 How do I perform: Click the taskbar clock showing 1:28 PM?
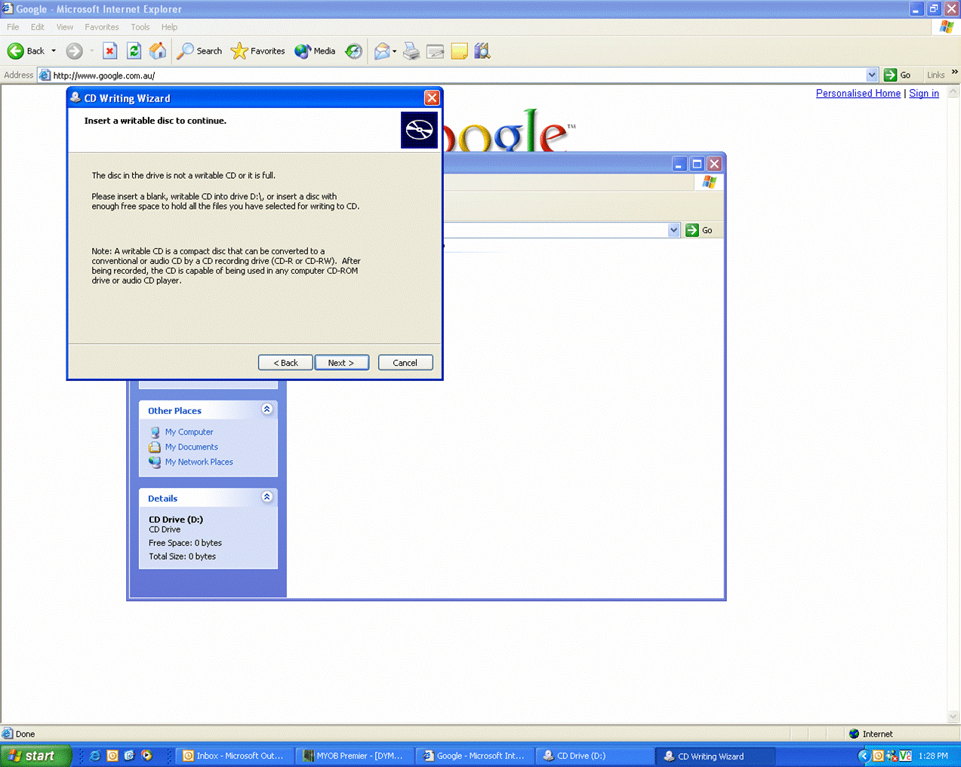(x=933, y=756)
